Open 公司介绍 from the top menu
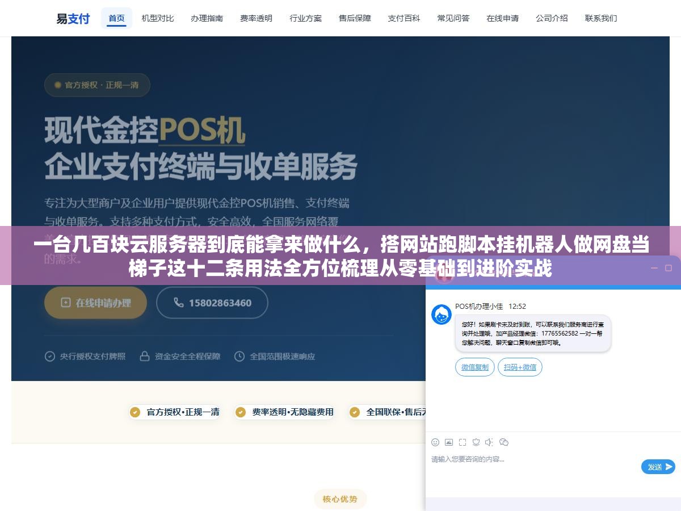Screen dimensions: 681x511 (x=552, y=18)
